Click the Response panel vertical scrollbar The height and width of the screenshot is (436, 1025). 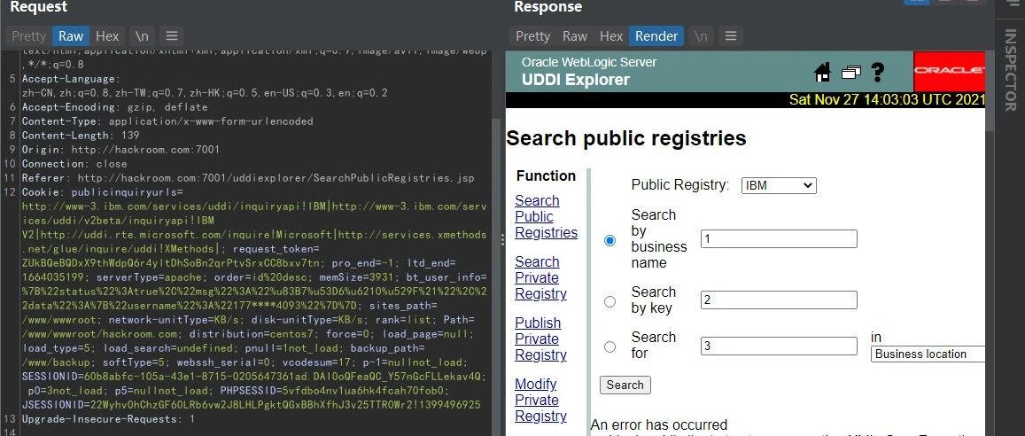pos(990,91)
